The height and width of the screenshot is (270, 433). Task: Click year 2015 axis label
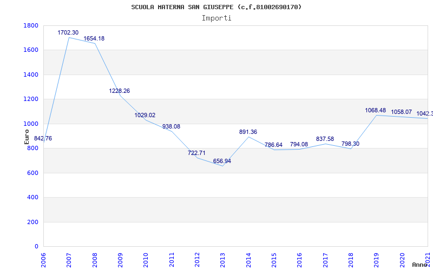tap(274, 260)
